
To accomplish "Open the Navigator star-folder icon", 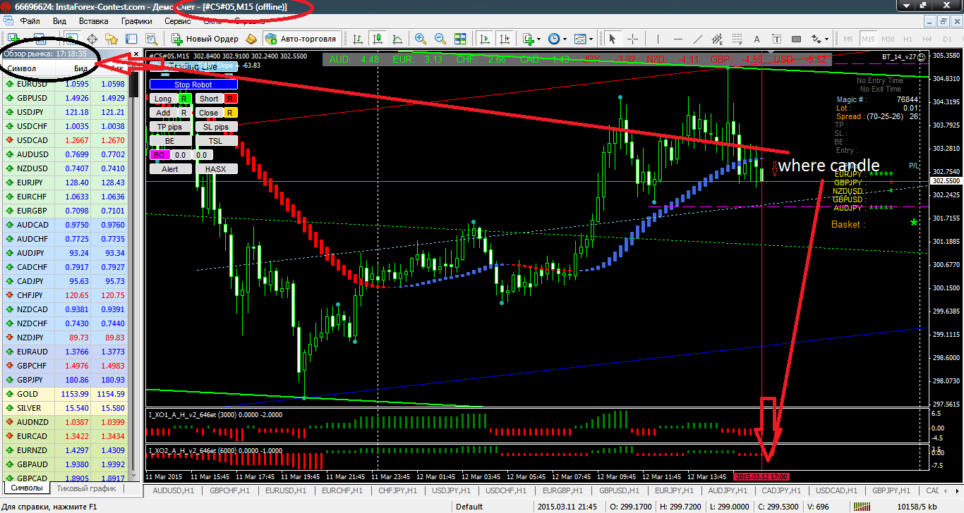I will tap(112, 38).
